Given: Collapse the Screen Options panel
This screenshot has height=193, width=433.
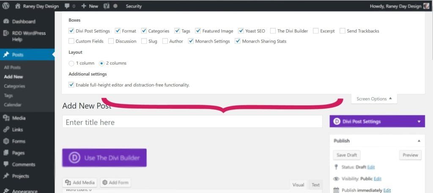Looking at the screenshot, I should 374,99.
